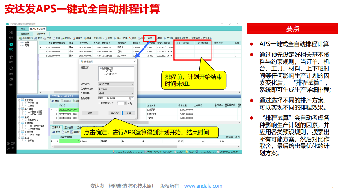
Task: Click the 设为 button in dialog
Action: coord(90,113)
